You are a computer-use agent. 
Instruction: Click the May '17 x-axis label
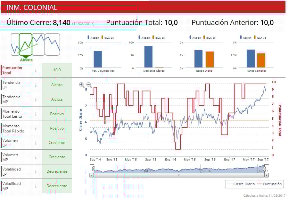coord(249,159)
